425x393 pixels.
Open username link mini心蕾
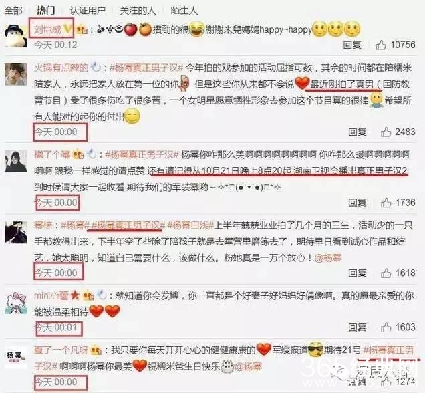pos(51,295)
